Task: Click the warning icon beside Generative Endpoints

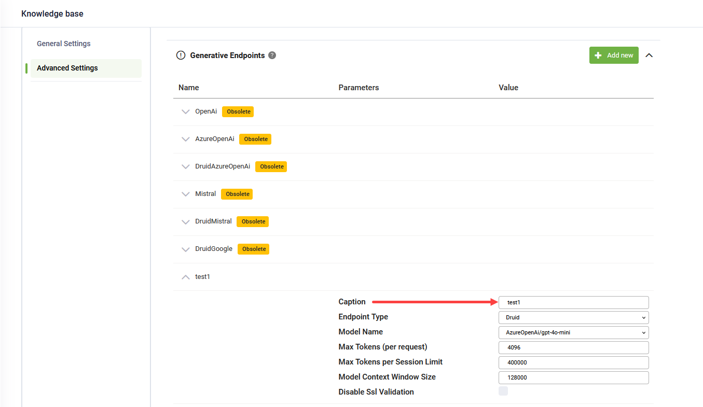Action: [181, 55]
